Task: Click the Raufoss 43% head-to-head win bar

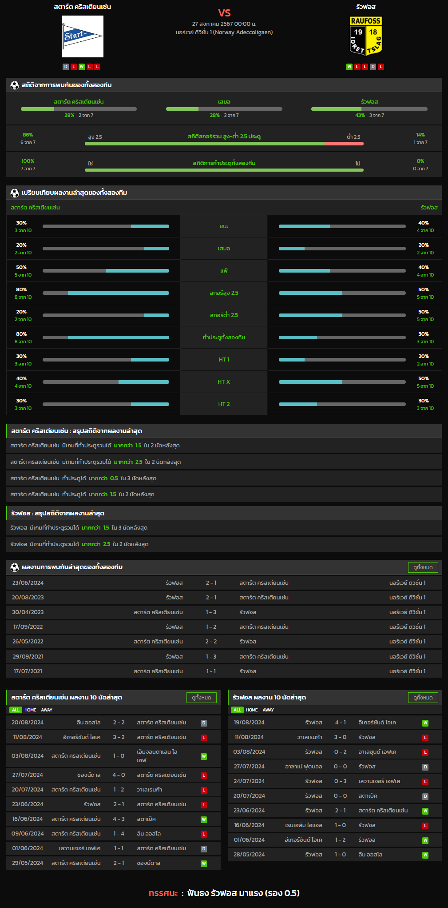Action: click(x=369, y=109)
